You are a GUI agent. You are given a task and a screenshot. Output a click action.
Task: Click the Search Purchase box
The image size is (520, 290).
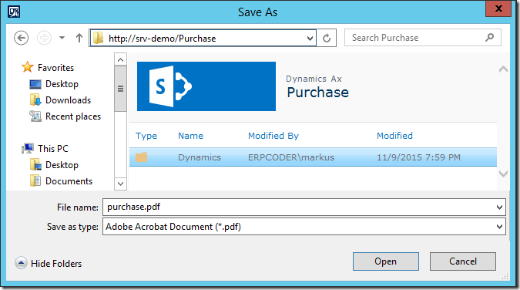click(x=422, y=38)
